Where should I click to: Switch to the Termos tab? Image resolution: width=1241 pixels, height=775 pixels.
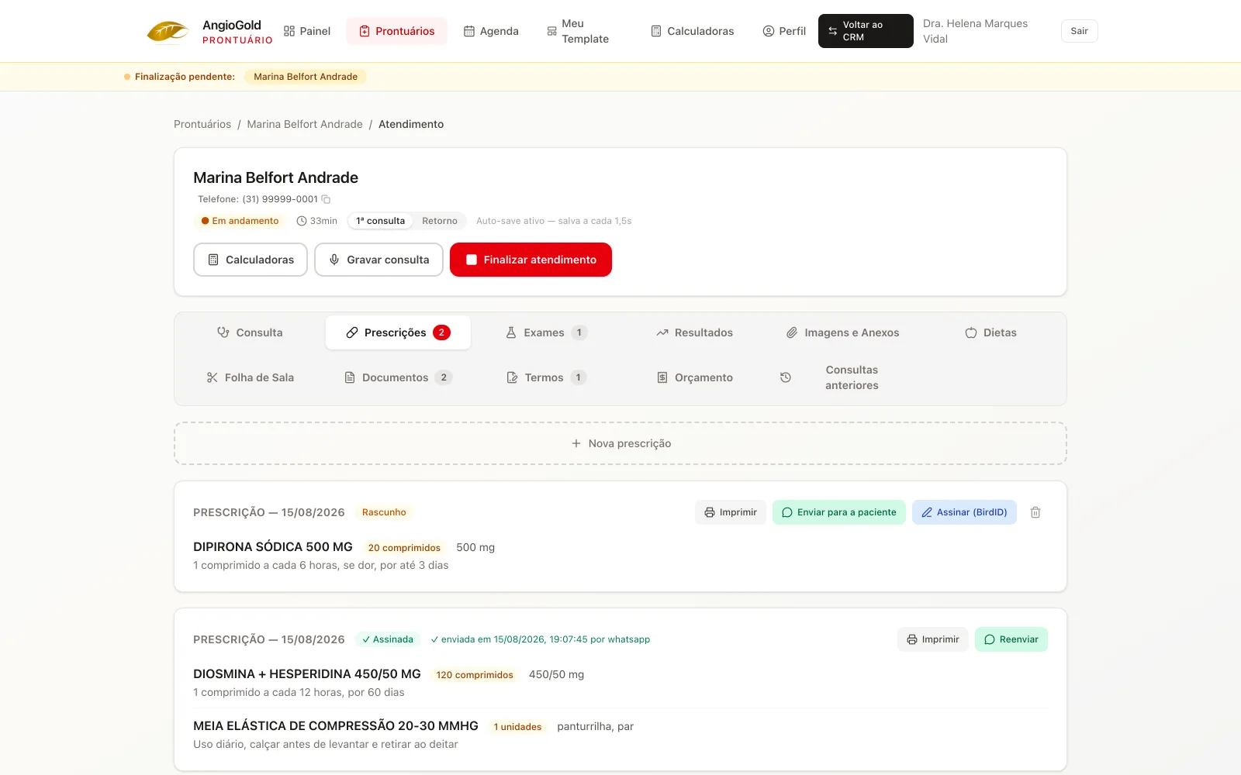pos(547,377)
